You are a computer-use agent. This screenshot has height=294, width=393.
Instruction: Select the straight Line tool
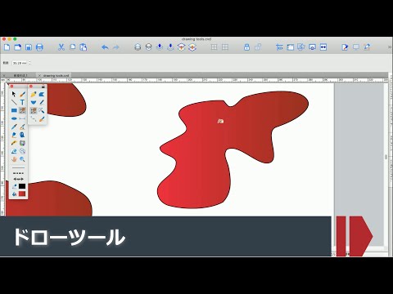(x=14, y=102)
